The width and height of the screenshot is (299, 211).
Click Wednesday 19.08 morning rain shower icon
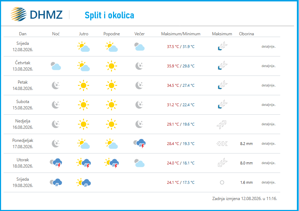[x=84, y=182]
